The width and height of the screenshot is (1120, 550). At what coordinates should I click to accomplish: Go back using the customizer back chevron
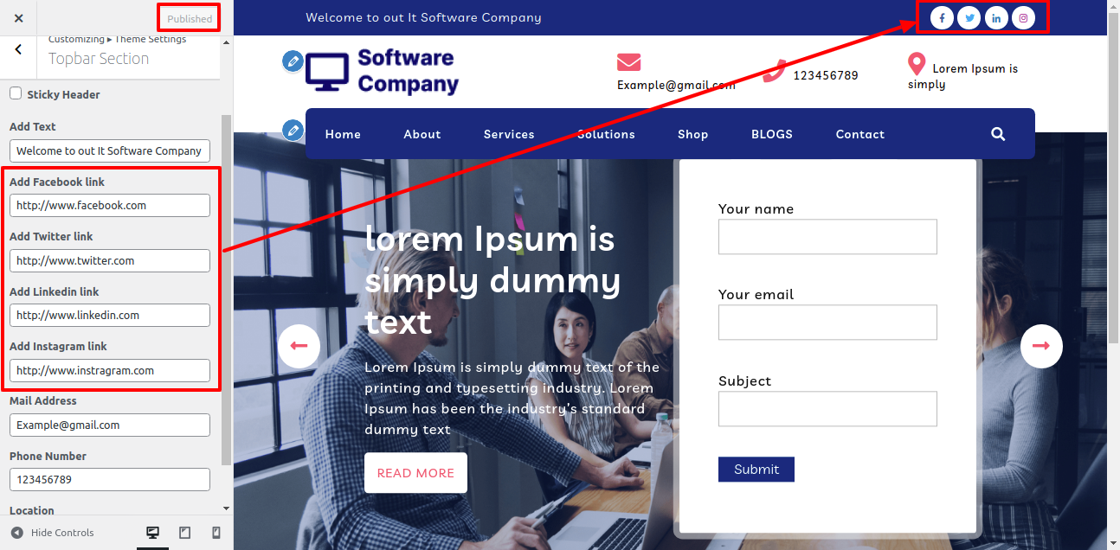point(19,49)
